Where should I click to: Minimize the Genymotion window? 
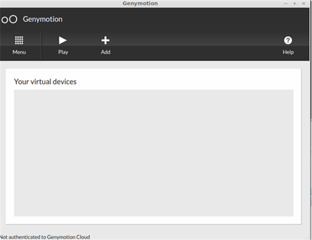coord(285,4)
